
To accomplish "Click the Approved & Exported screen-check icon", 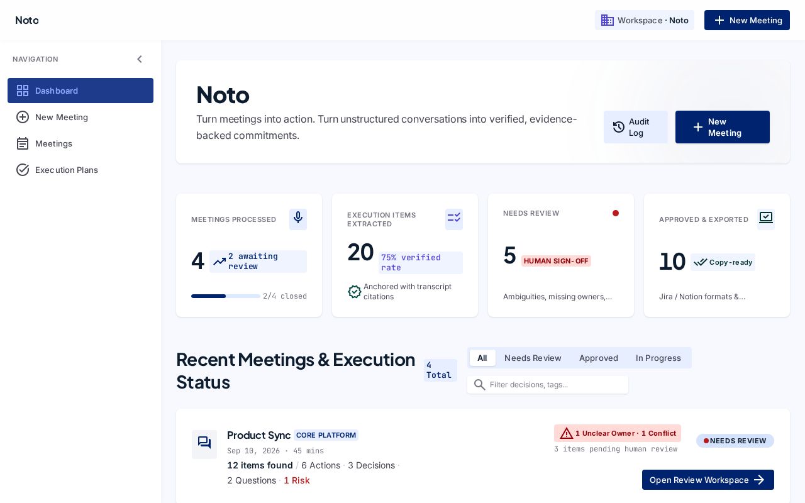I will pyautogui.click(x=766, y=219).
